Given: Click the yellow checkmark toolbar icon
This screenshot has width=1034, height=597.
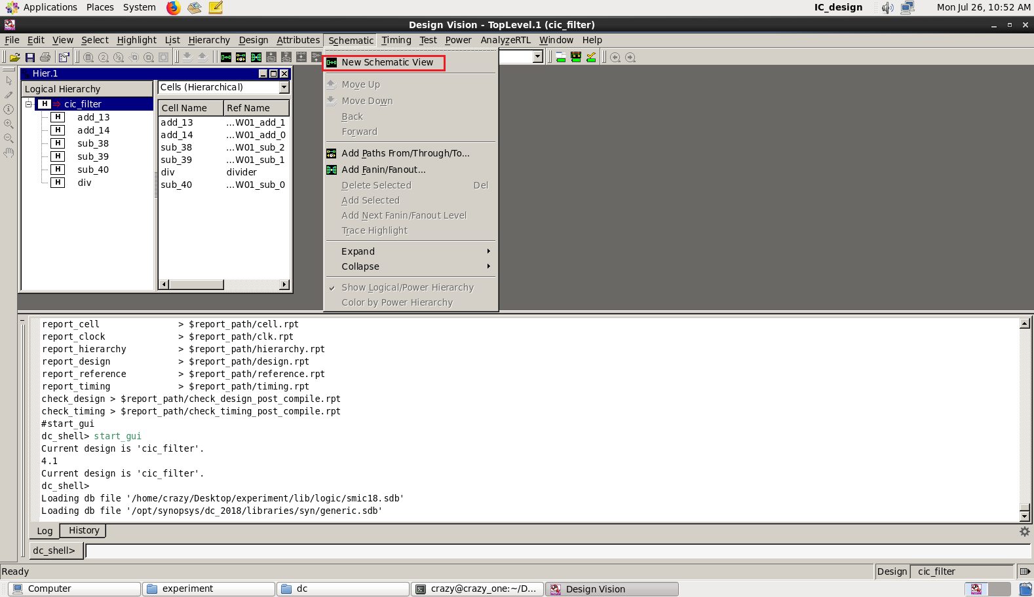Looking at the screenshot, I should (x=591, y=57).
